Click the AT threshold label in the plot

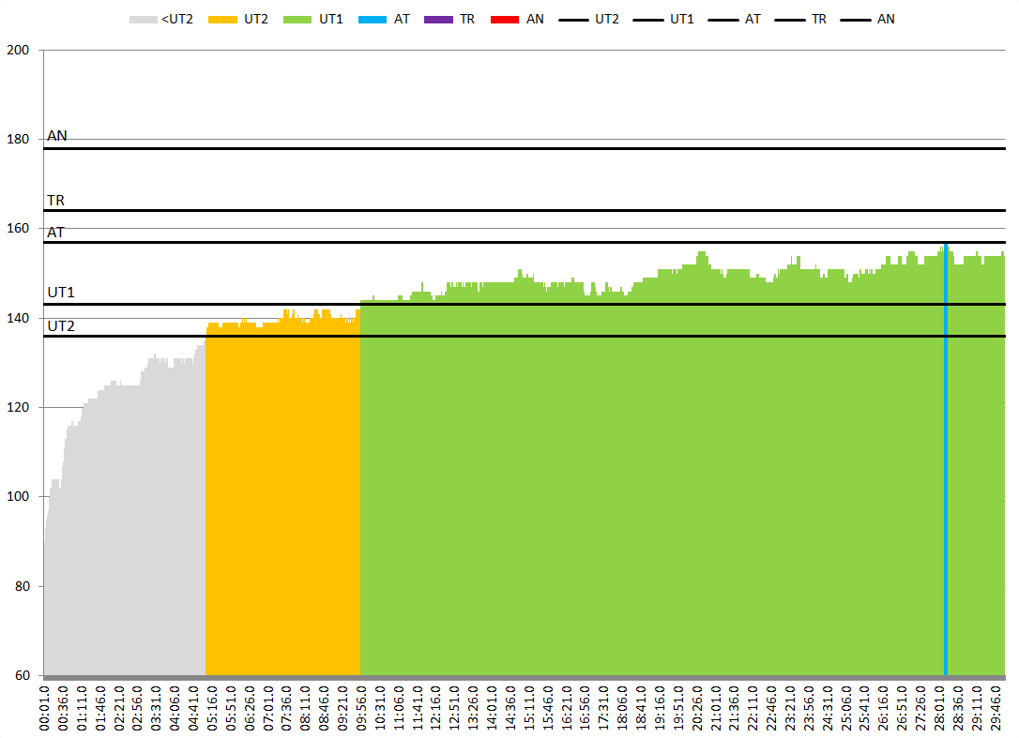[56, 233]
